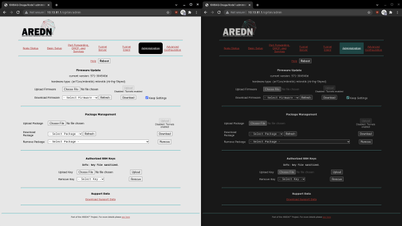Open Download Support Data link in left window

pos(100,200)
